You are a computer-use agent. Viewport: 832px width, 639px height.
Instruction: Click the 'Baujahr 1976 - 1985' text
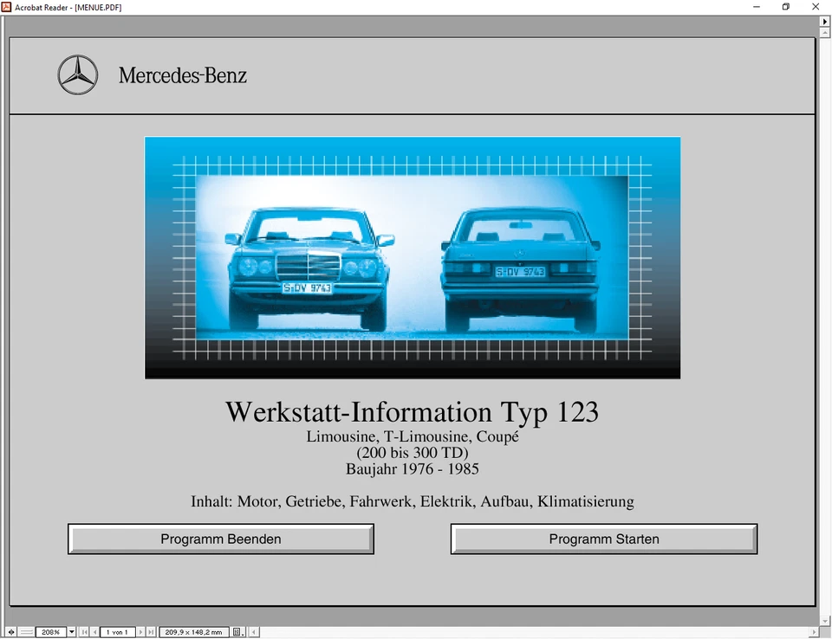413,468
